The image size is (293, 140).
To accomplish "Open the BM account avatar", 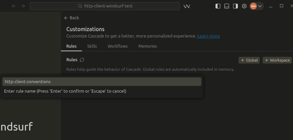I will (x=253, y=6).
